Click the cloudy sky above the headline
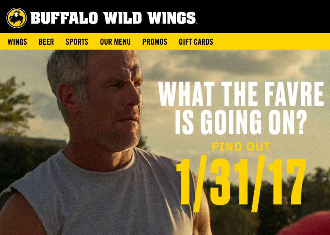This screenshot has height=235, width=330. pos(231,63)
